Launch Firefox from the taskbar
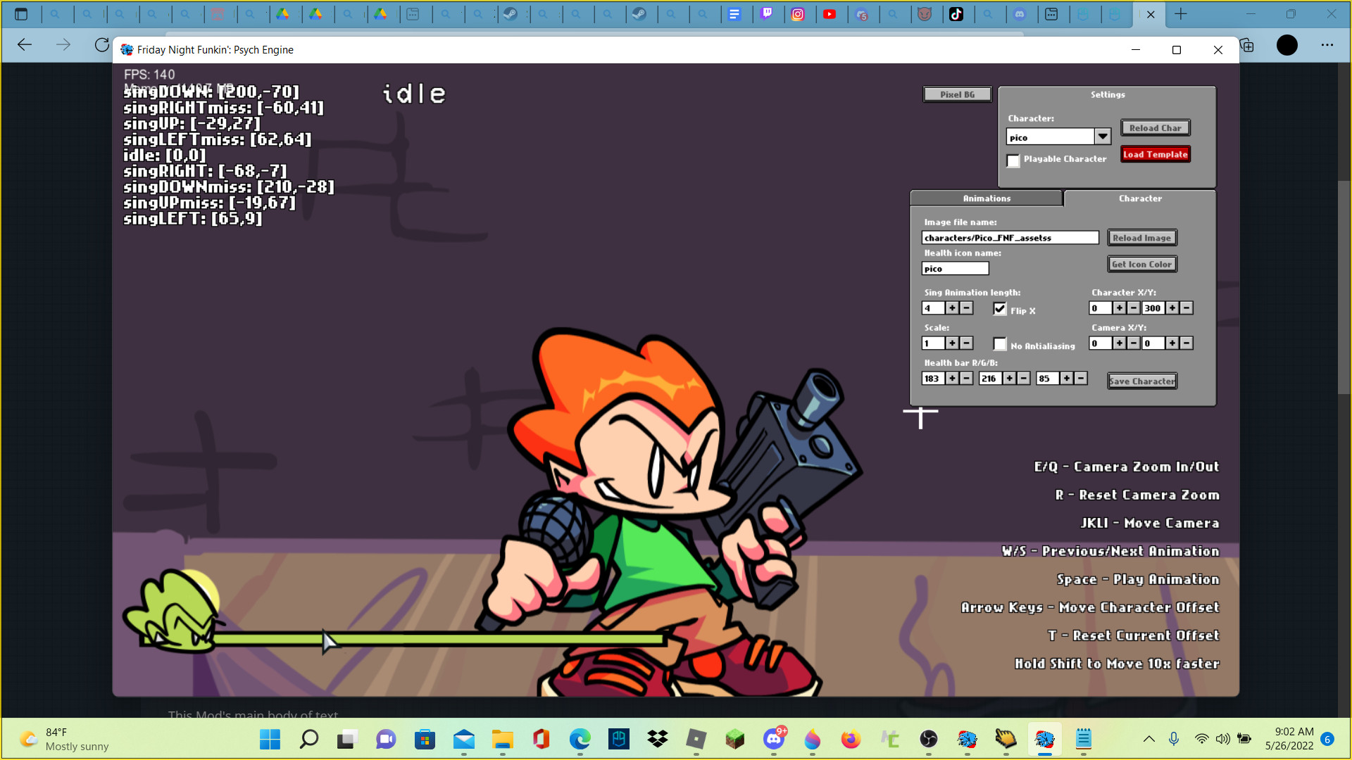The width and height of the screenshot is (1352, 760). pos(850,740)
